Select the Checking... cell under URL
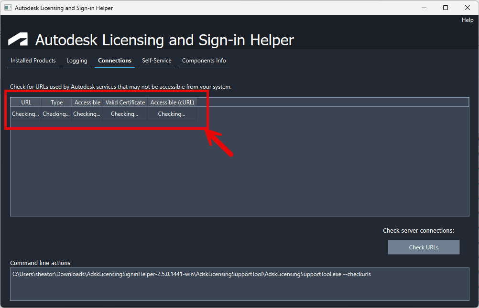 pos(26,114)
